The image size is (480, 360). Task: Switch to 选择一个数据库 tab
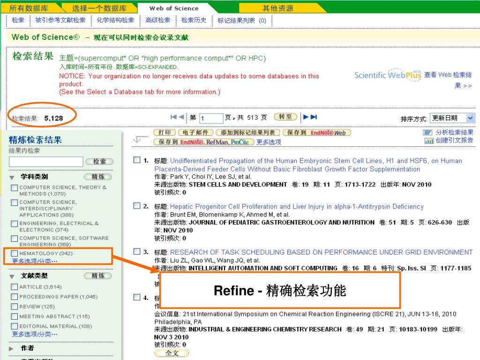pyautogui.click(x=99, y=8)
